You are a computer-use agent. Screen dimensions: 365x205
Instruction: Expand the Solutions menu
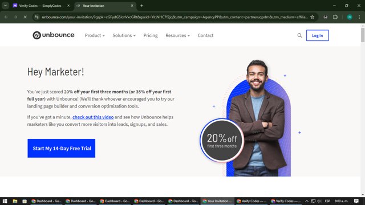tap(124, 35)
